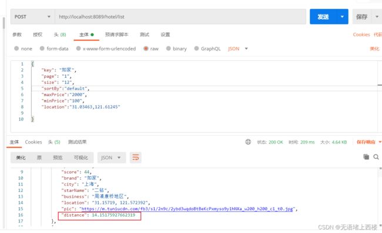The width and height of the screenshot is (382, 233).
Task: Switch response view to 原
Action: 39,157
